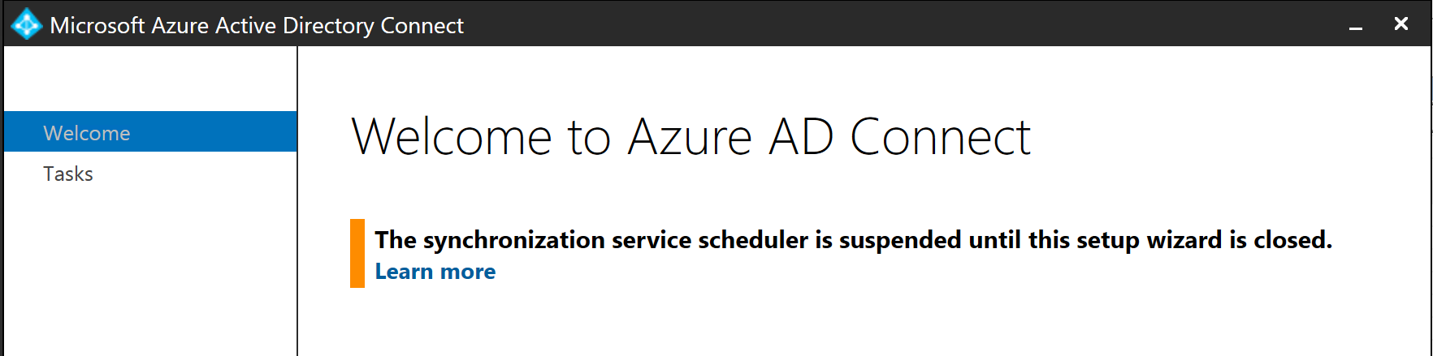Open the Learn more link
This screenshot has width=1433, height=356.
pos(435,272)
